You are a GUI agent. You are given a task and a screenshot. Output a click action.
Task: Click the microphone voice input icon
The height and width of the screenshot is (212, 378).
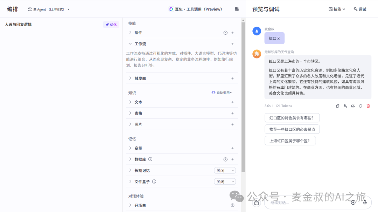pos(365,202)
